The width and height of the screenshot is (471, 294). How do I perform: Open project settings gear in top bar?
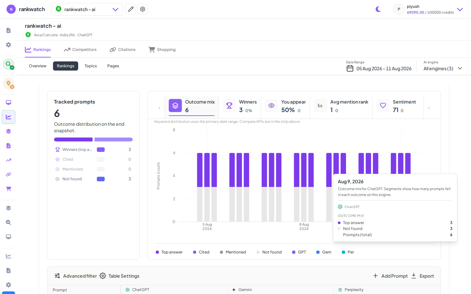tap(143, 9)
